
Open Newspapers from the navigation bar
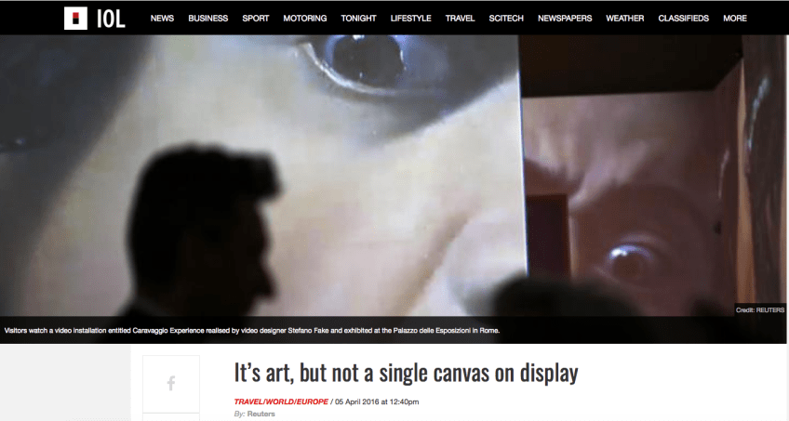click(565, 19)
